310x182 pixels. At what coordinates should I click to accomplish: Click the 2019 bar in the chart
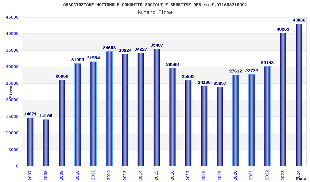tap(220, 127)
